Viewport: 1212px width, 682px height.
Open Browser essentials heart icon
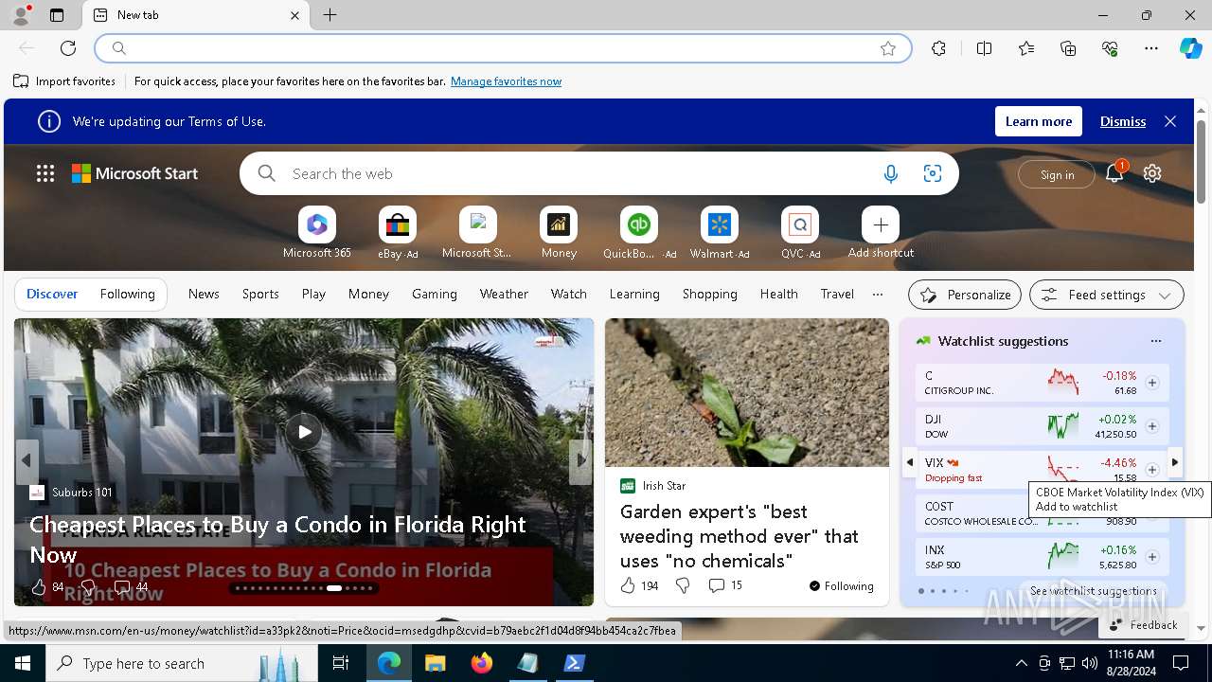[1110, 48]
